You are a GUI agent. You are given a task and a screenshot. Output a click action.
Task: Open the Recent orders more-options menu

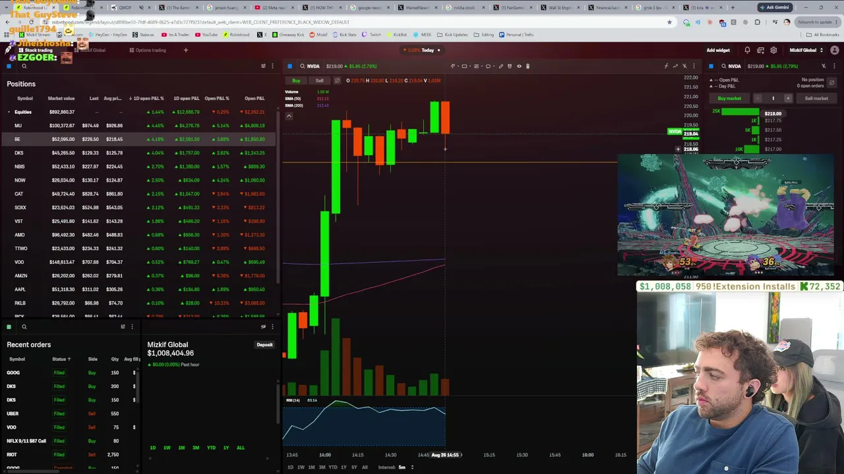pos(132,327)
